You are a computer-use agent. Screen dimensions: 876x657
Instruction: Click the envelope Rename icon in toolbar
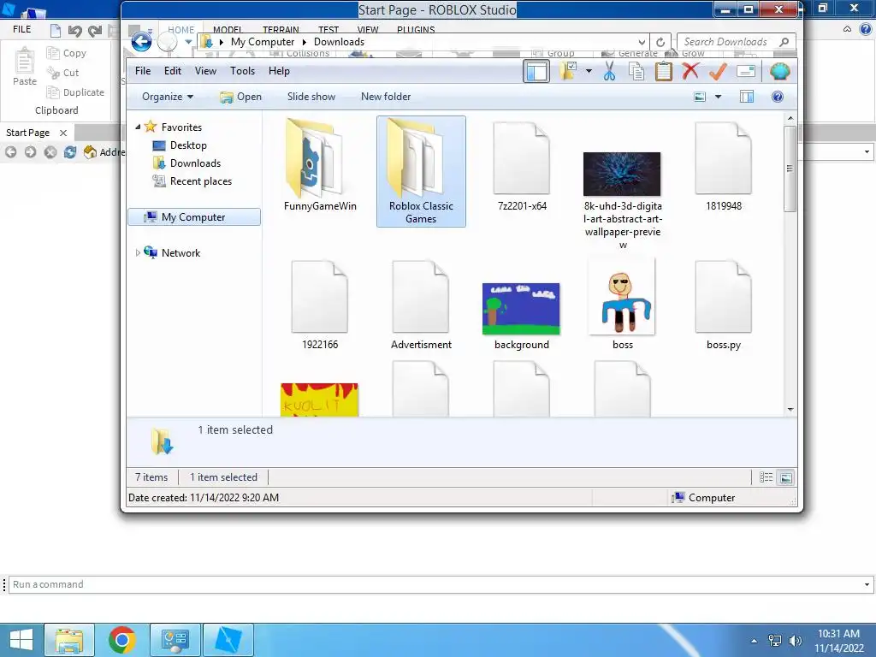point(746,71)
